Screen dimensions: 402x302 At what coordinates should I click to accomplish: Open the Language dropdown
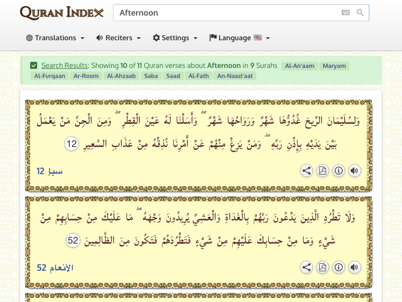coord(240,38)
